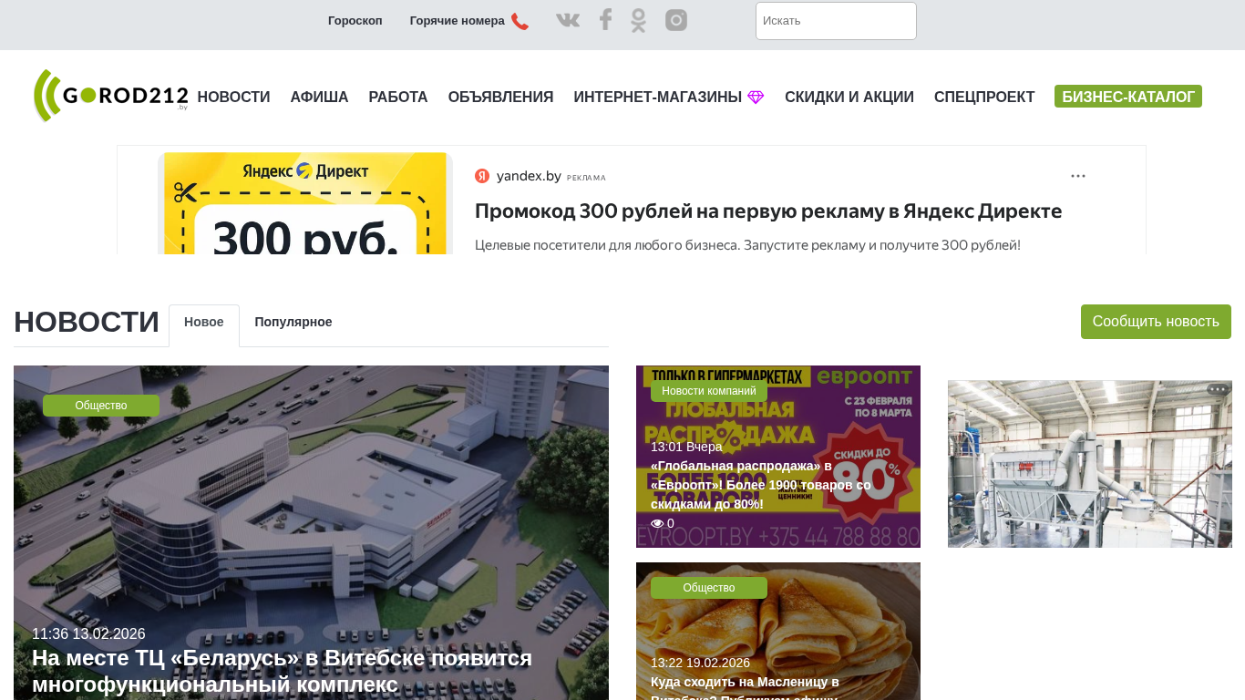Open the Instagram page icon

676,20
